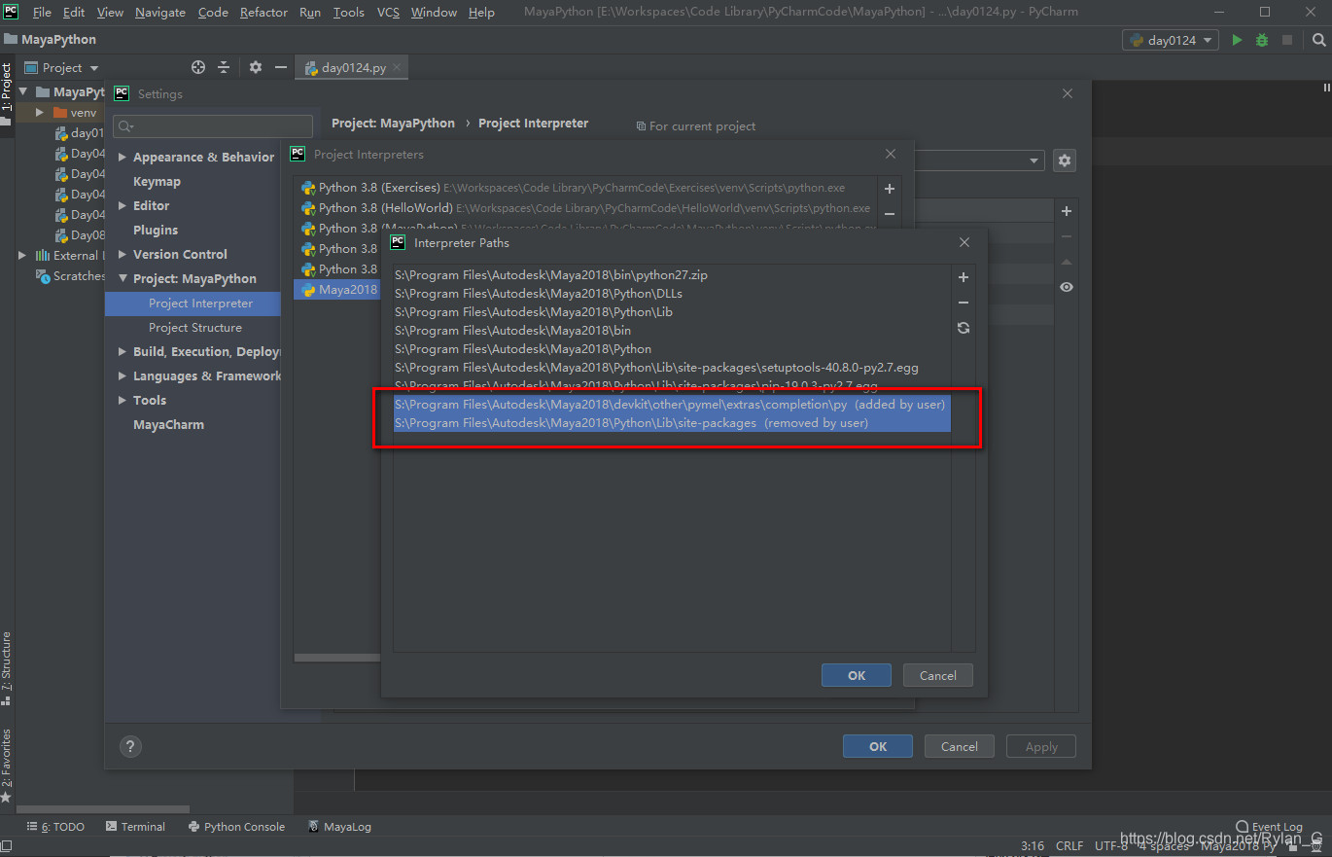The image size is (1332, 857).
Task: Select Keymap in settings tree
Action: pos(157,182)
